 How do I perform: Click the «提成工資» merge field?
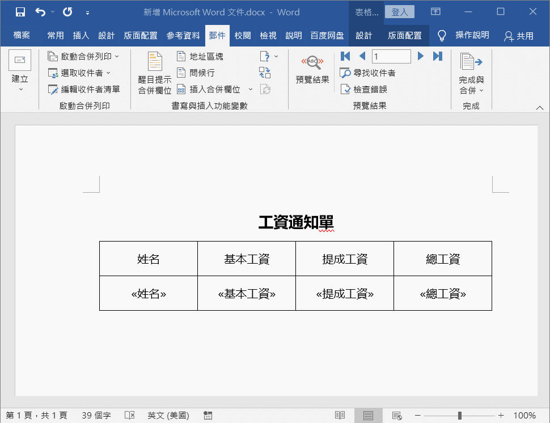coord(345,294)
